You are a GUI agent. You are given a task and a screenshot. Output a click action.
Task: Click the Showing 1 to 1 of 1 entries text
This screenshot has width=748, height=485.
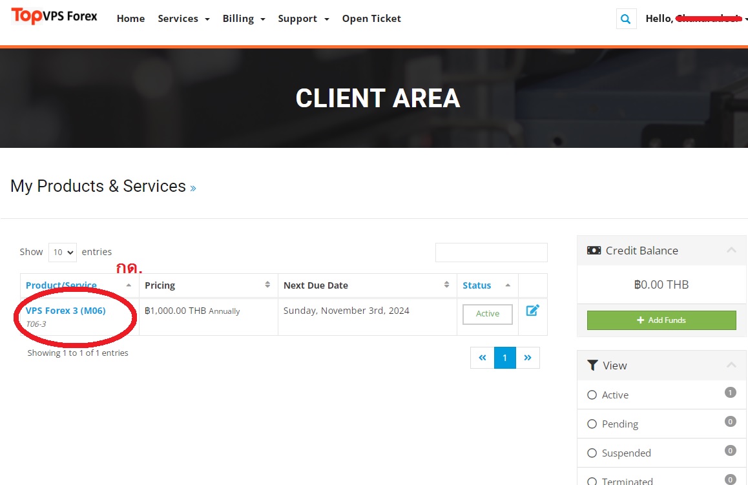click(x=78, y=353)
